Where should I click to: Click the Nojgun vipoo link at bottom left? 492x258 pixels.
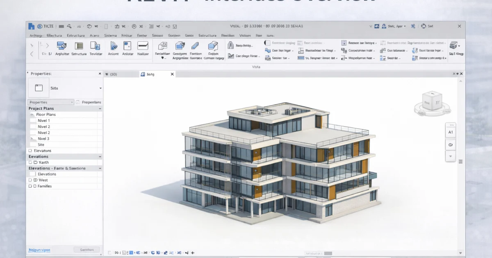(x=39, y=249)
